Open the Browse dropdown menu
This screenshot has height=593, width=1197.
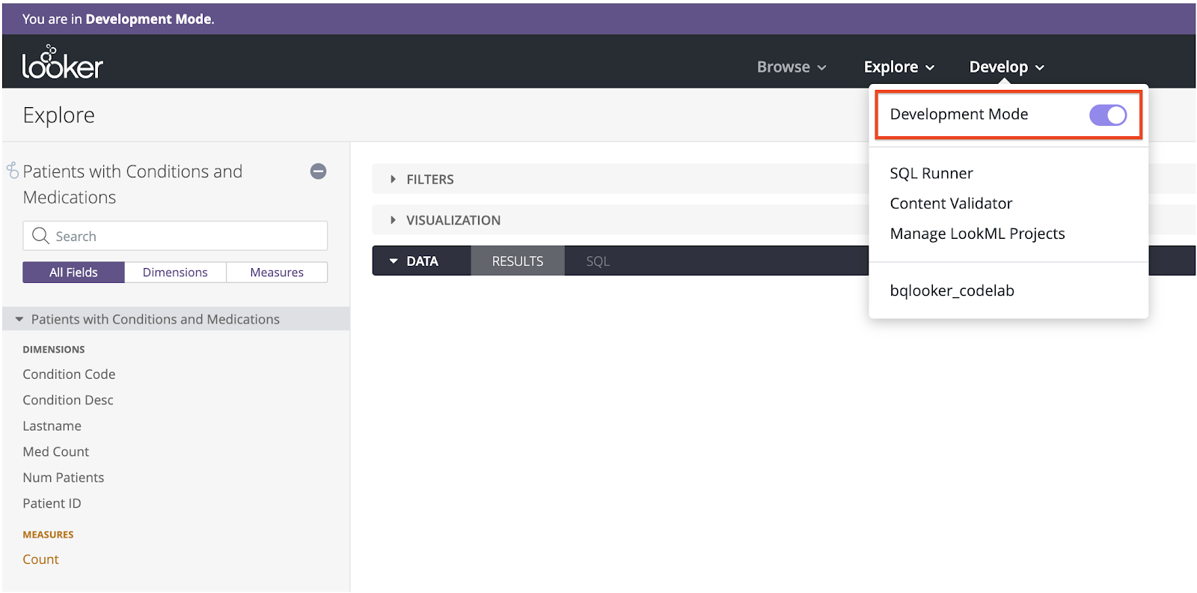pyautogui.click(x=791, y=67)
